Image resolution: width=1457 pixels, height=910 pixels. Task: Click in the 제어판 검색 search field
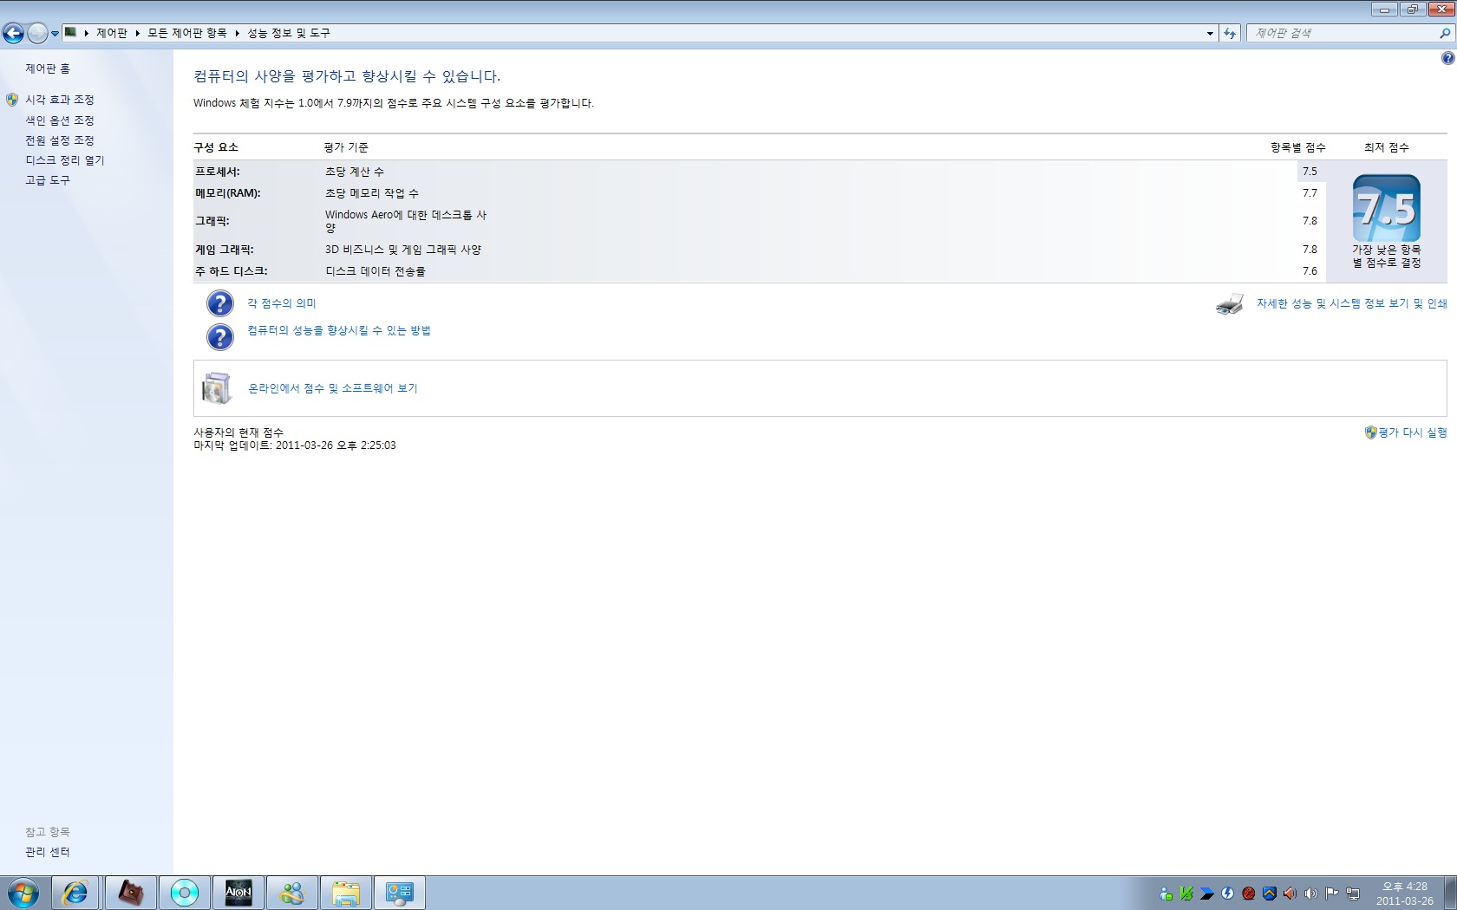[x=1340, y=33]
